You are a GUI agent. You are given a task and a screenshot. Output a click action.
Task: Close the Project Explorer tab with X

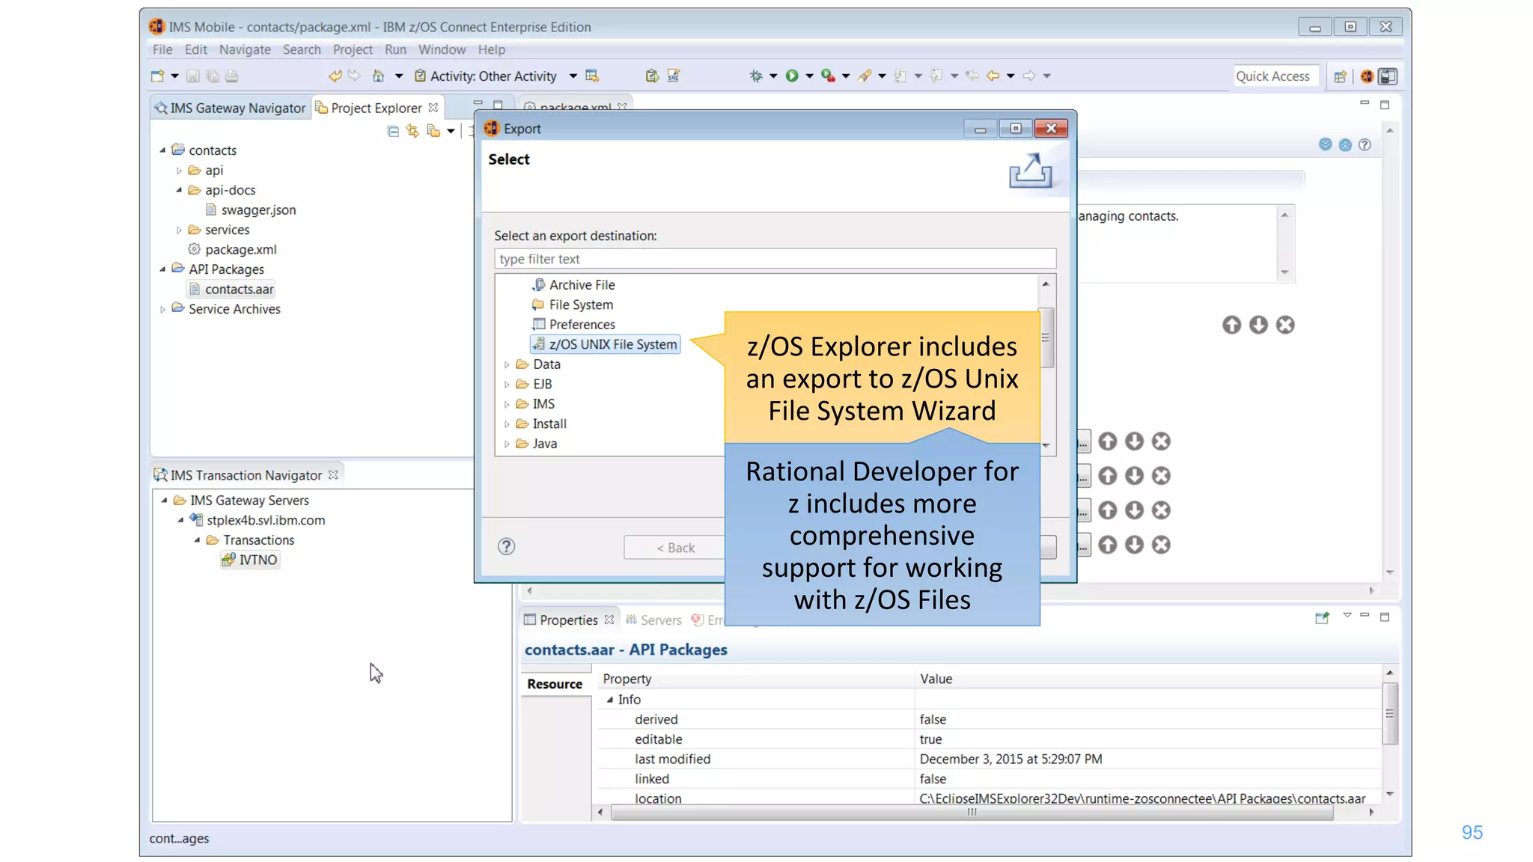(433, 108)
